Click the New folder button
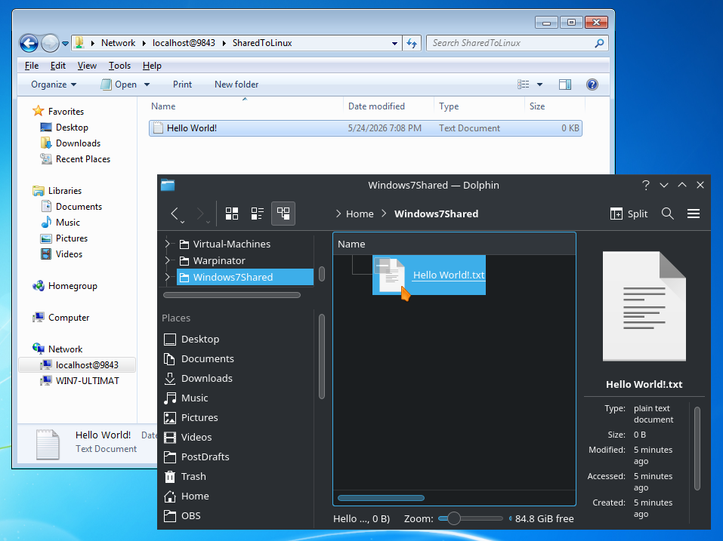Screen dimensions: 723x541 click(x=236, y=85)
